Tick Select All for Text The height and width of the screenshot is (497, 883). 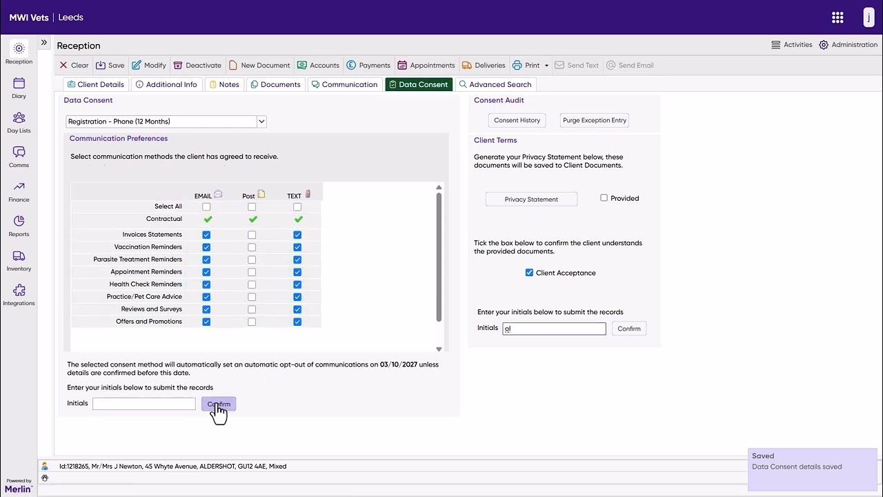click(x=297, y=207)
